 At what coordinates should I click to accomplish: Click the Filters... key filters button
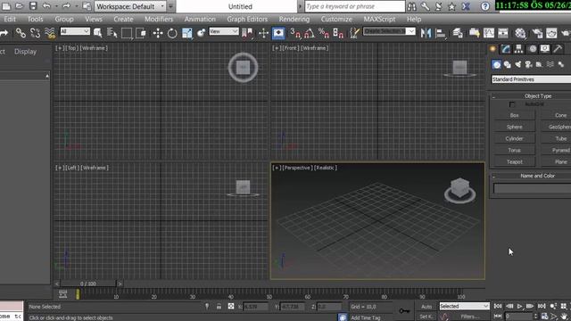pyautogui.click(x=470, y=317)
